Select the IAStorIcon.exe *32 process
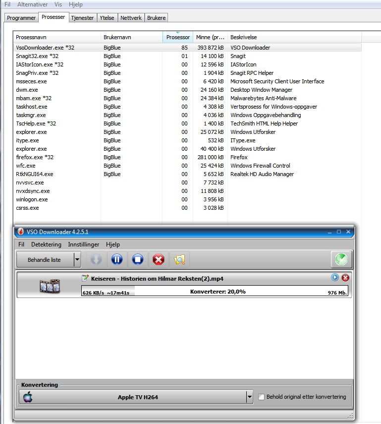This screenshot has width=381, height=424. coord(187,64)
